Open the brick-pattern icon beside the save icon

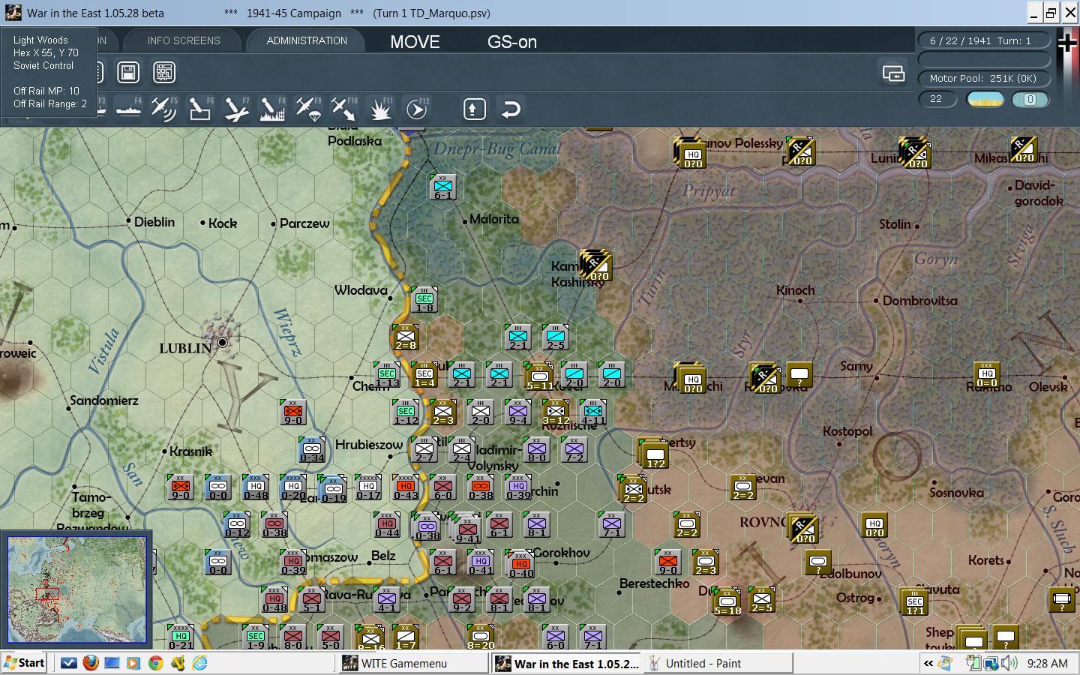pyautogui.click(x=164, y=72)
